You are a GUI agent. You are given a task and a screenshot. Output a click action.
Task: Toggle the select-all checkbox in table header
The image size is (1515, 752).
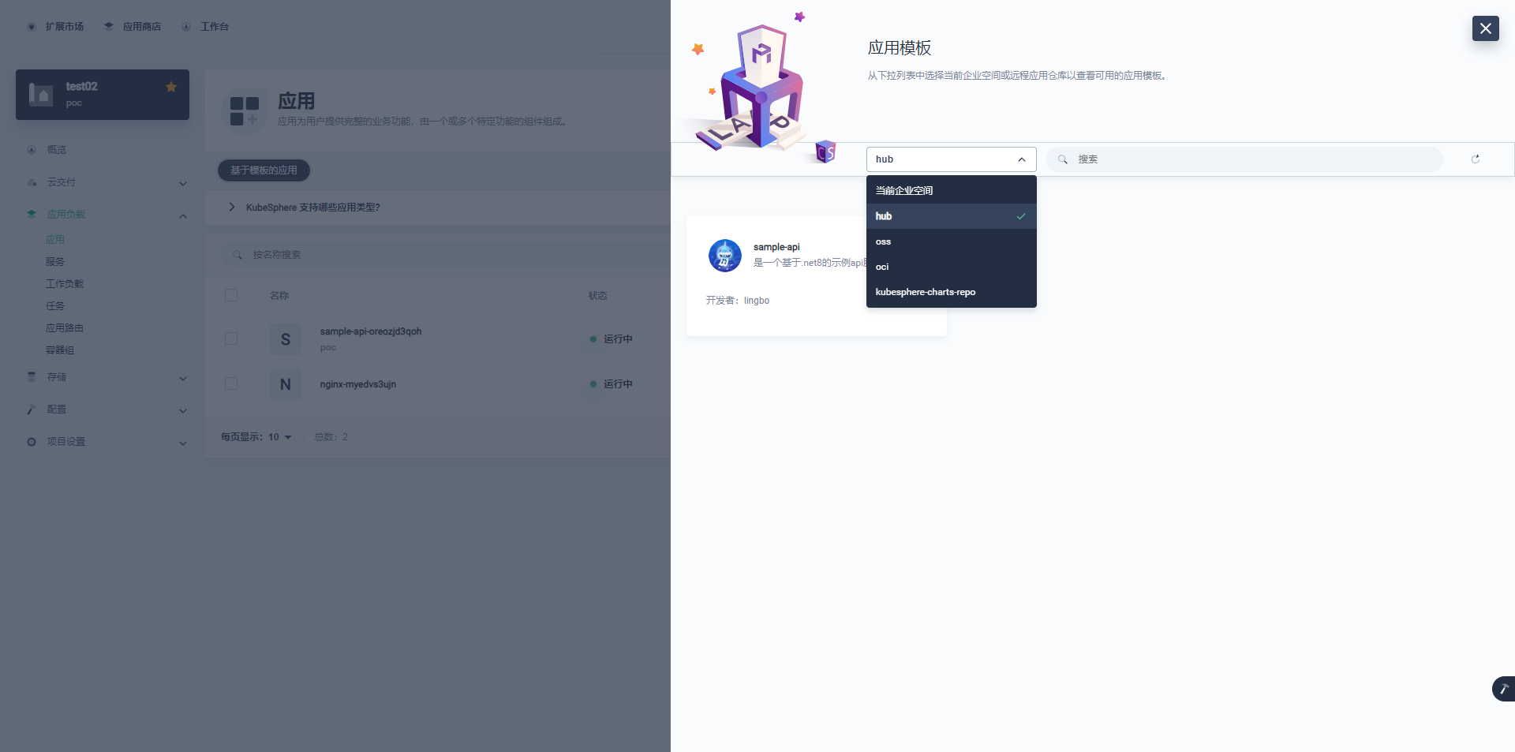coord(231,295)
